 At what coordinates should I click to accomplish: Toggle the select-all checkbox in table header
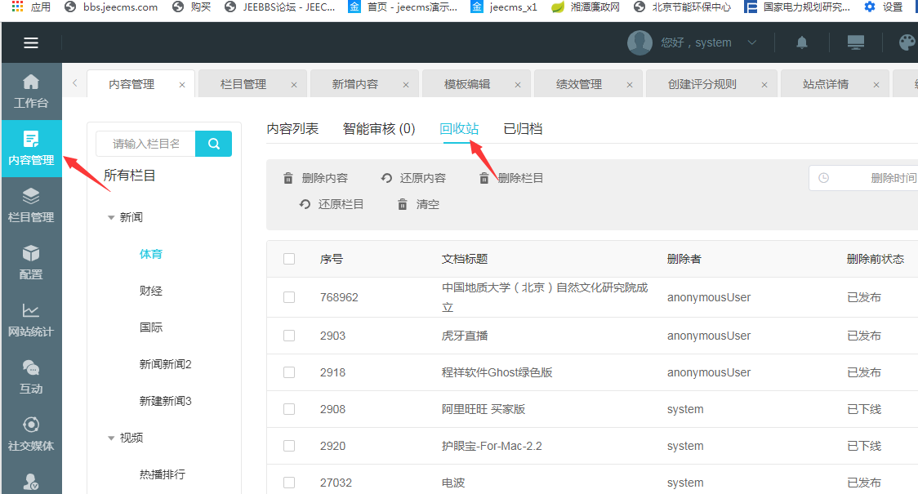[289, 259]
